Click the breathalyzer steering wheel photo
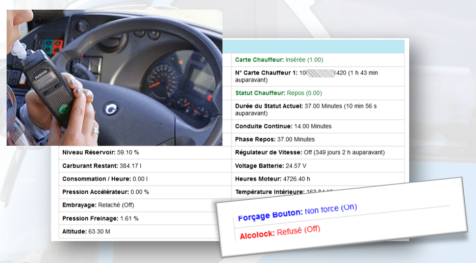The image size is (476, 263). pos(114,77)
